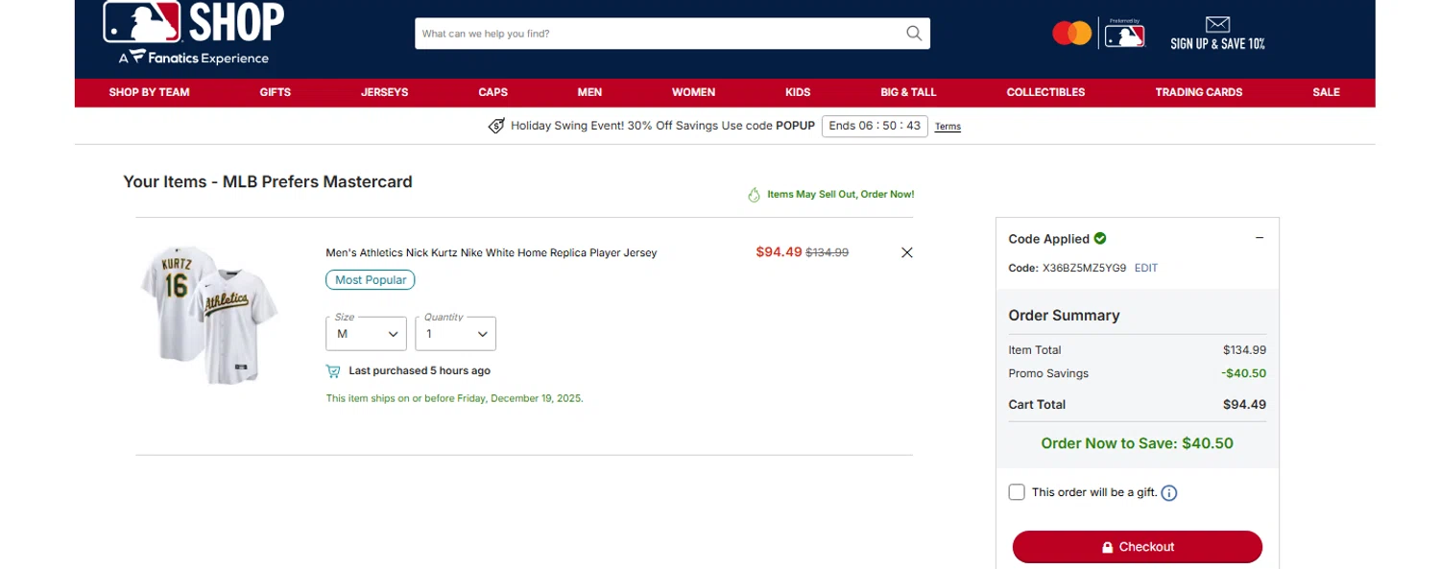Open the Big & Tall menu
The image size is (1440, 569).
pos(908,92)
